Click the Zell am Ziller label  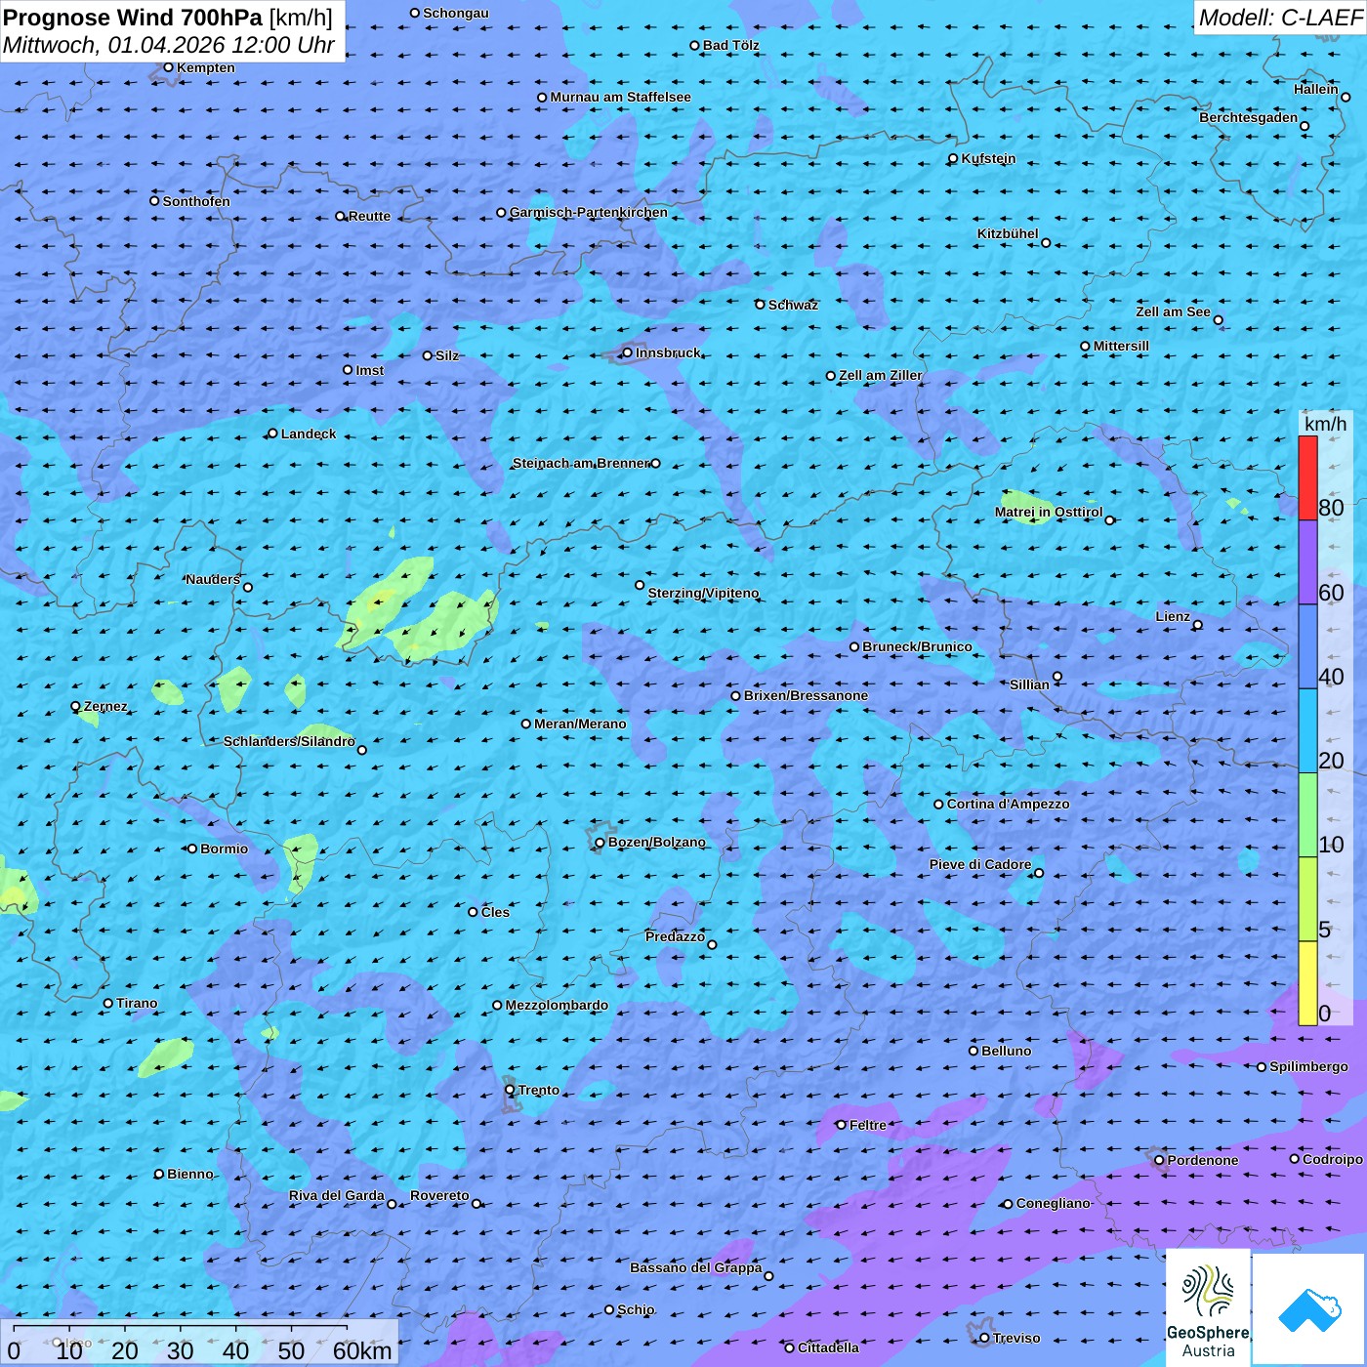pyautogui.click(x=880, y=375)
